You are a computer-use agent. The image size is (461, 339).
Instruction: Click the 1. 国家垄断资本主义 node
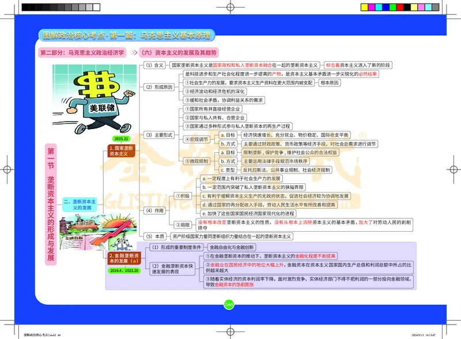[x=123, y=150]
